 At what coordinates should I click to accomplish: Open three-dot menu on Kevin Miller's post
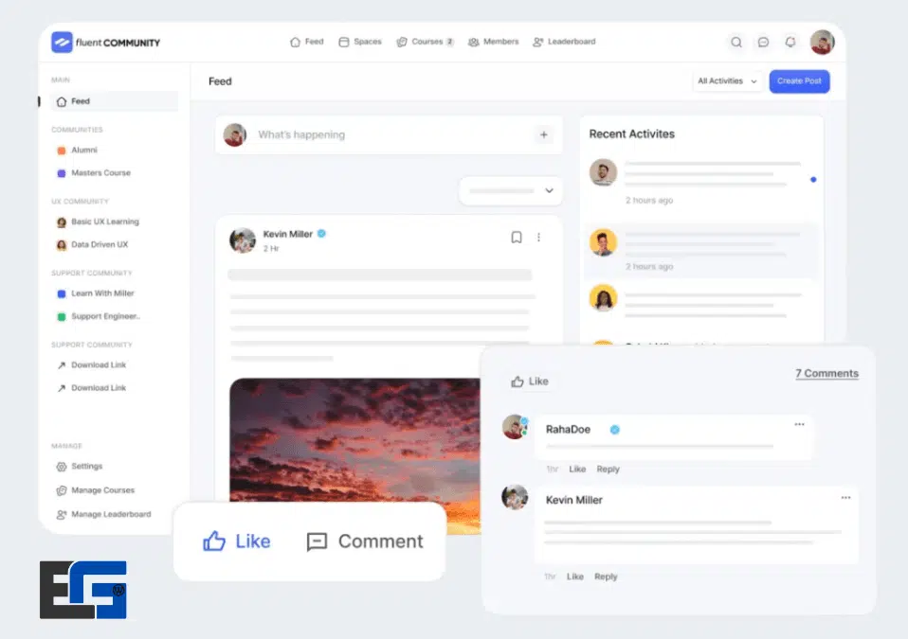click(x=539, y=238)
